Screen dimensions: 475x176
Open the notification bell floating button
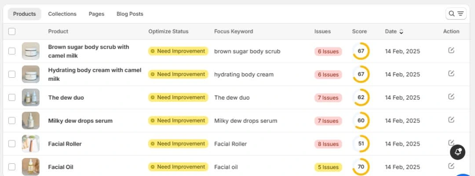coord(457,152)
